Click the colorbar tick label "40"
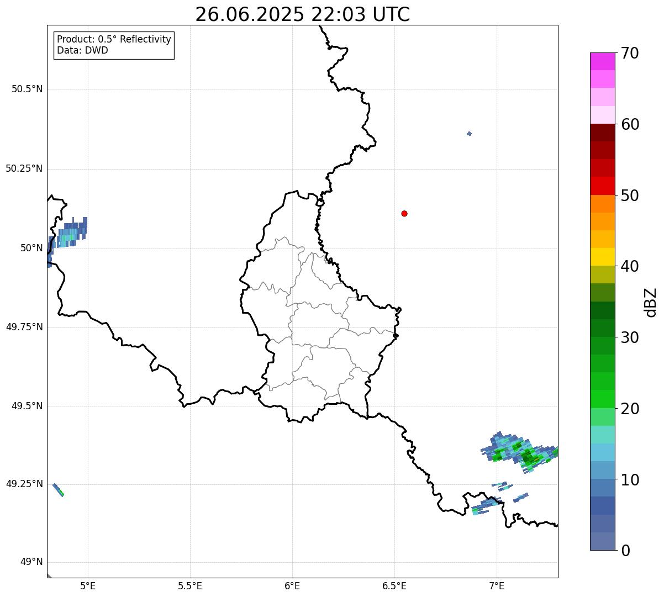Viewport: 664px width, 597px height. 630,267
